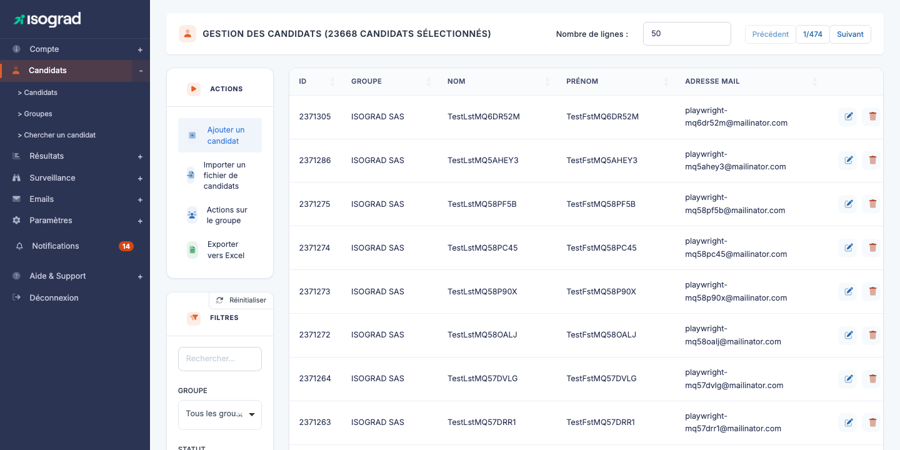Image resolution: width=900 pixels, height=450 pixels.
Task: Click Exporter vers Excel
Action: point(220,250)
